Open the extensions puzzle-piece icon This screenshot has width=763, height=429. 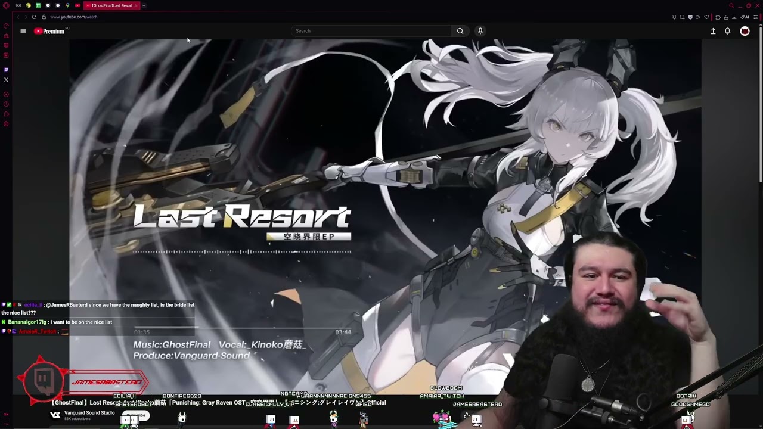pyautogui.click(x=718, y=17)
